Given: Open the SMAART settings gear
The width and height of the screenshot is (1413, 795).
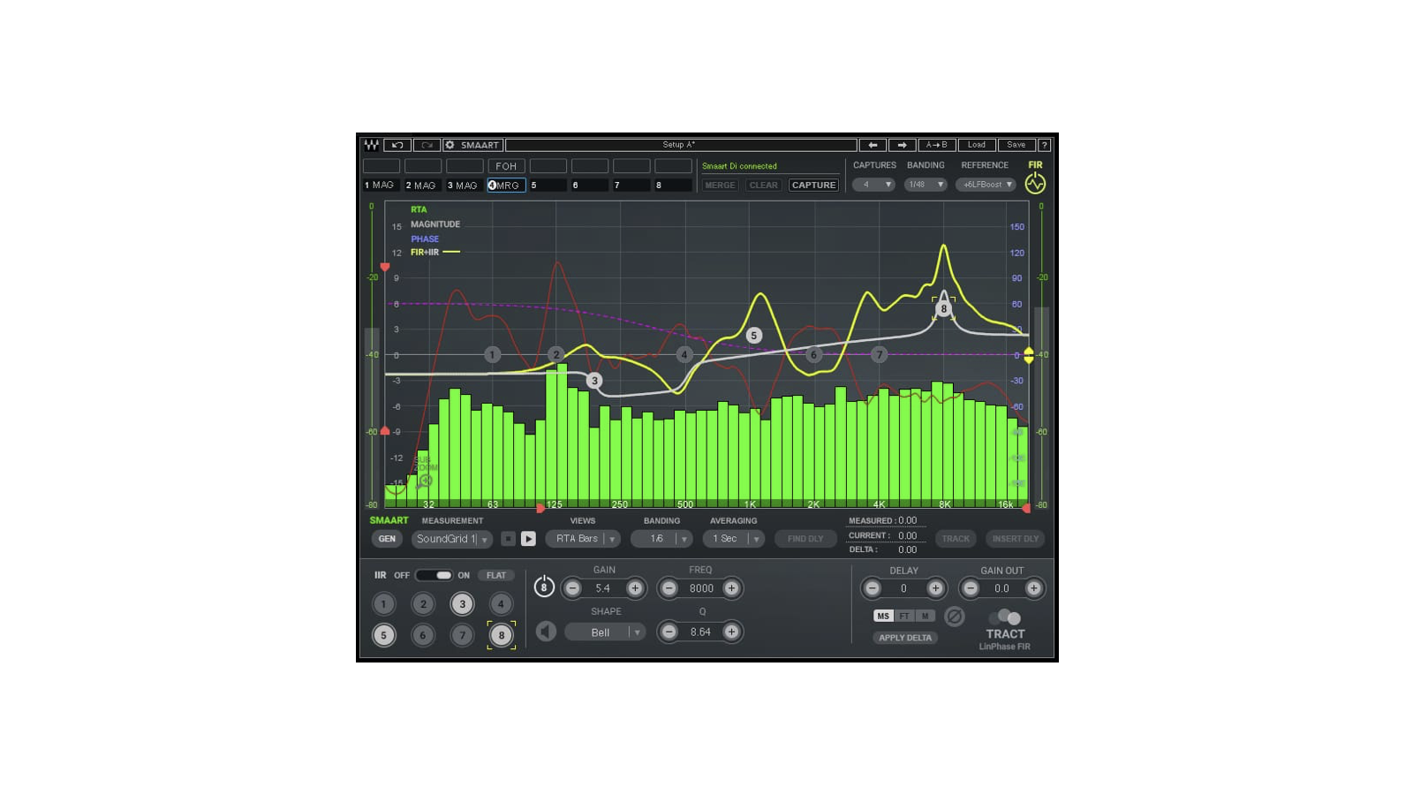Looking at the screenshot, I should (450, 145).
